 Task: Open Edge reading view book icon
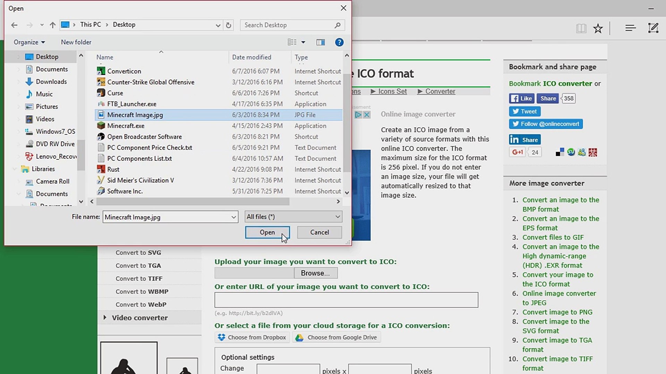pyautogui.click(x=581, y=28)
